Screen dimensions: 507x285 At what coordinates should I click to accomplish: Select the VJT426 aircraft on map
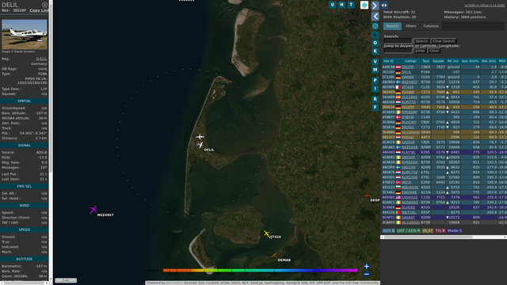click(x=266, y=233)
